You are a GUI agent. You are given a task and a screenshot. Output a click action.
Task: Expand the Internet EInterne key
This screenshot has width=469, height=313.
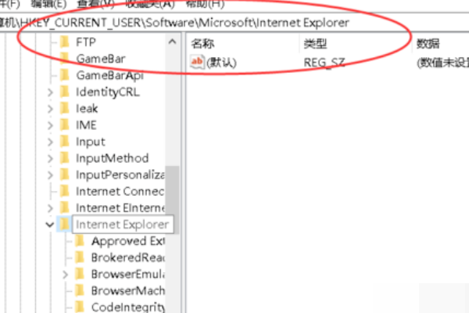[x=50, y=208]
